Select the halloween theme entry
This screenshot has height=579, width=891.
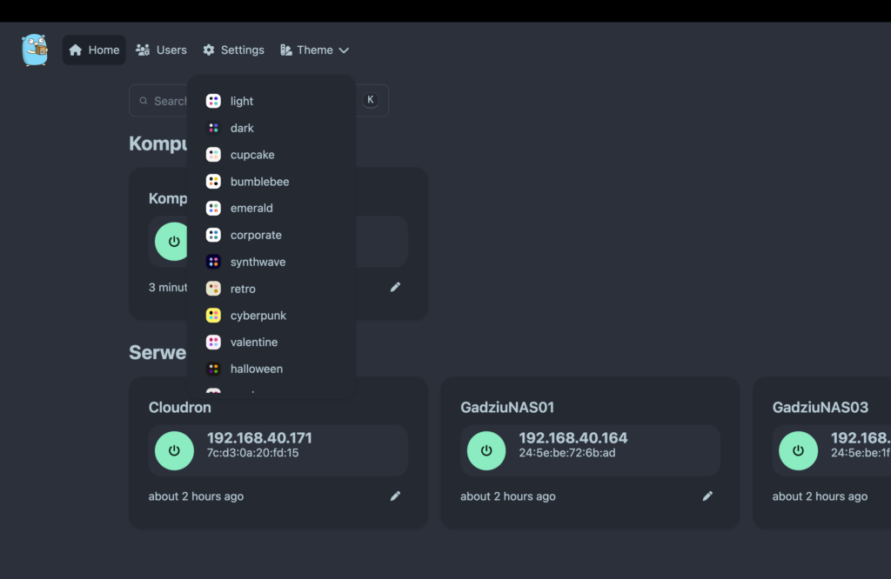256,369
